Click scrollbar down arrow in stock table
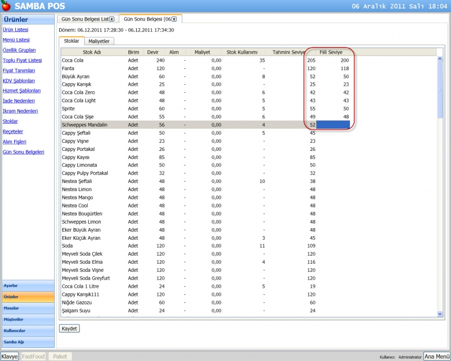Image resolution: width=451 pixels, height=361 pixels. (x=440, y=314)
